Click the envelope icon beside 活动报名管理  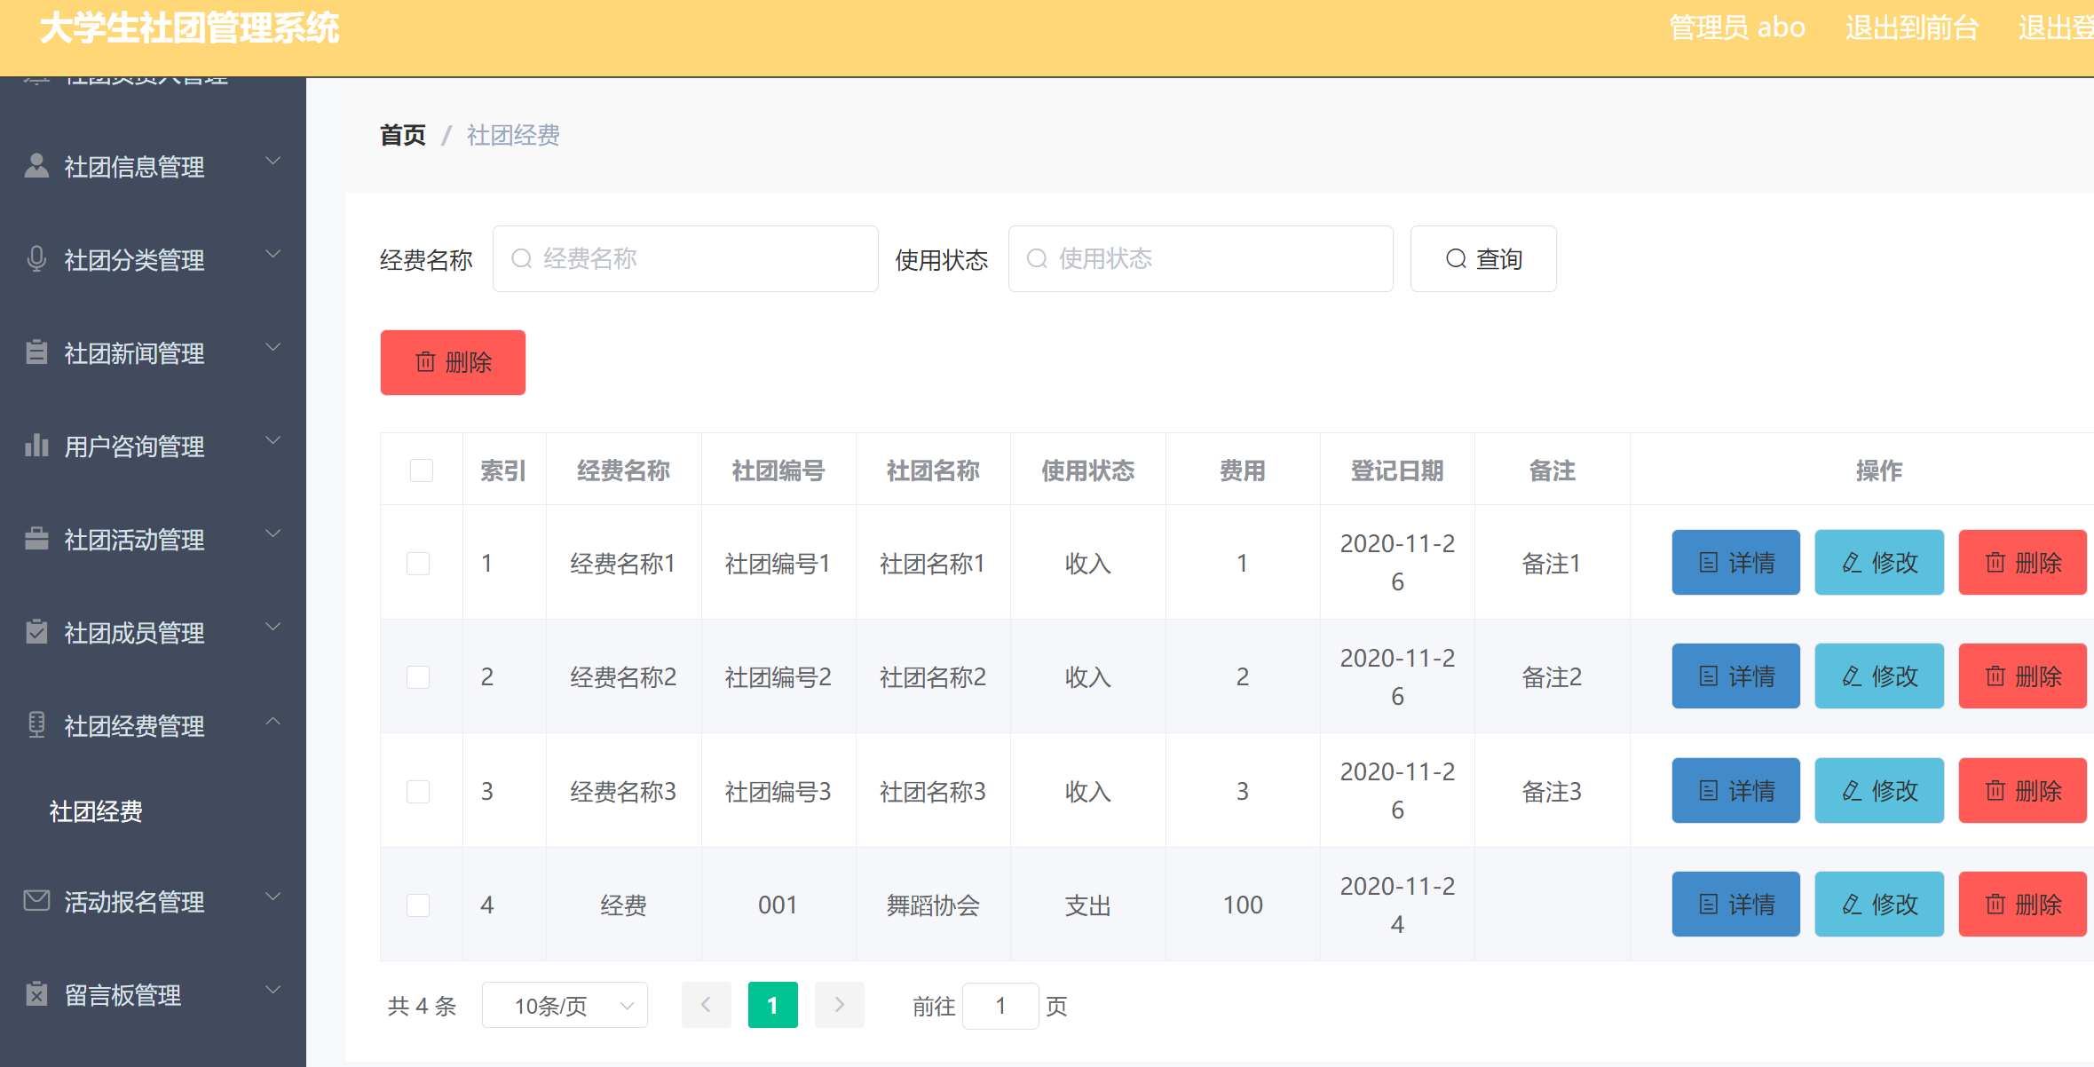click(36, 899)
